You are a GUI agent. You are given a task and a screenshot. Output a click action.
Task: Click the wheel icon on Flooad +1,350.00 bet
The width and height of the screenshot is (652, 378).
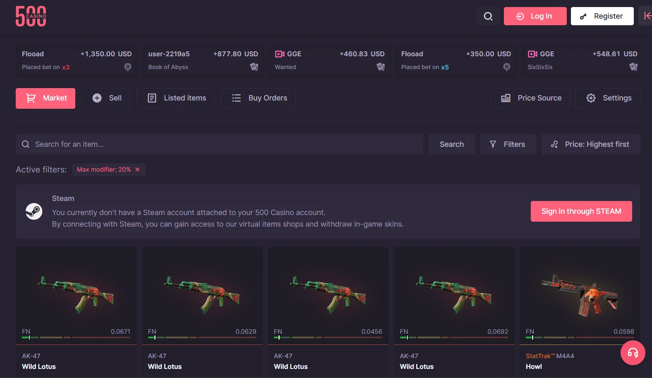[128, 67]
